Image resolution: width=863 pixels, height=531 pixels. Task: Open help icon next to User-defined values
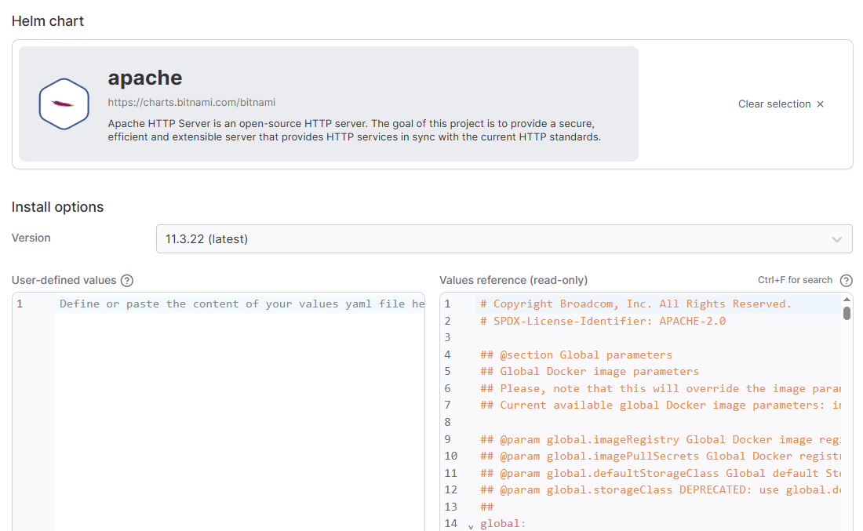pyautogui.click(x=127, y=281)
